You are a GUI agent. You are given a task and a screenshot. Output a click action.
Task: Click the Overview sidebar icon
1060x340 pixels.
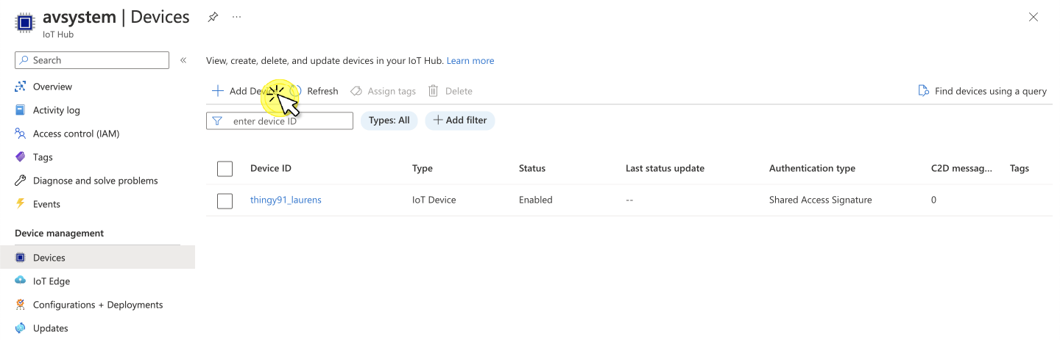coord(21,87)
